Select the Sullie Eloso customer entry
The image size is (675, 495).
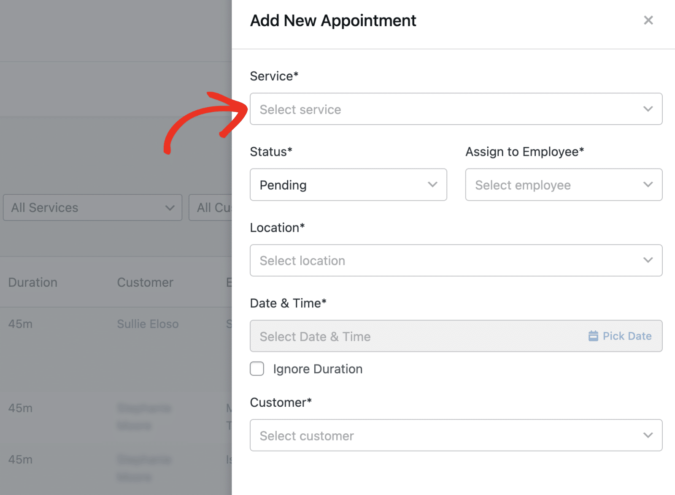point(148,324)
